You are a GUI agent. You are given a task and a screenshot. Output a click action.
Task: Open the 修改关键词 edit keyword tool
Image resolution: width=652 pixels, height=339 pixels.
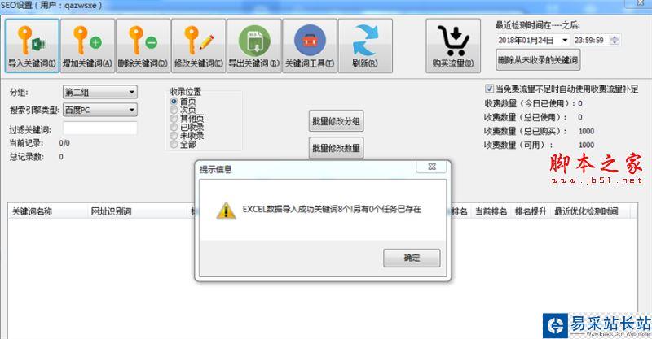pyautogui.click(x=199, y=46)
